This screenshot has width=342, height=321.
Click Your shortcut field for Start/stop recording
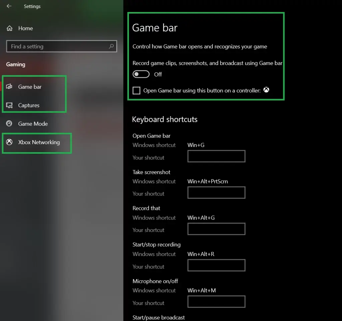tap(216, 265)
